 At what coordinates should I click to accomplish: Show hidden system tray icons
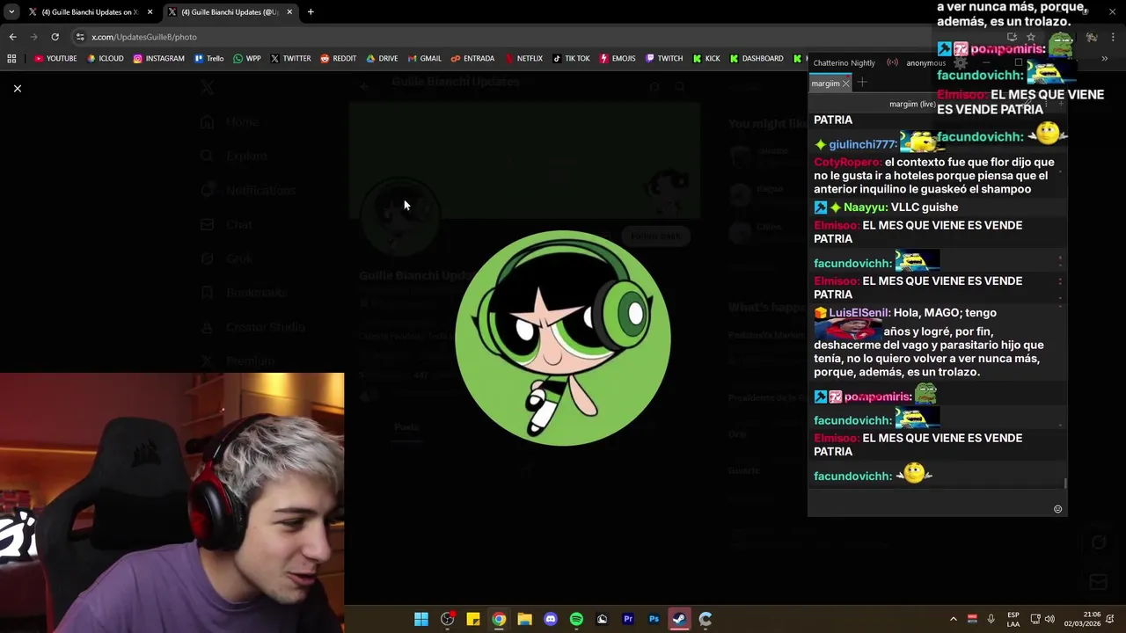pyautogui.click(x=953, y=619)
